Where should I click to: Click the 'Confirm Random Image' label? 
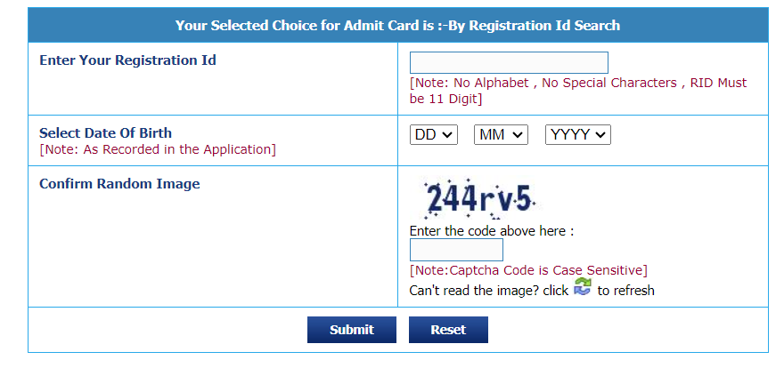[x=119, y=183]
